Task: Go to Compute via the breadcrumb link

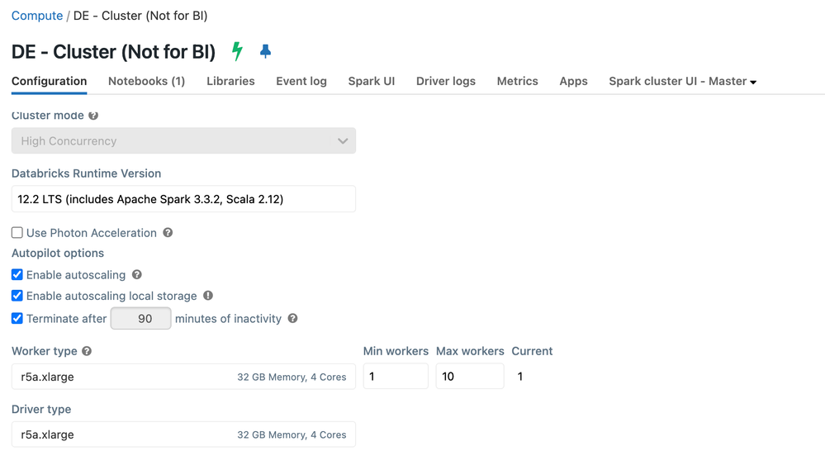Action: point(37,16)
